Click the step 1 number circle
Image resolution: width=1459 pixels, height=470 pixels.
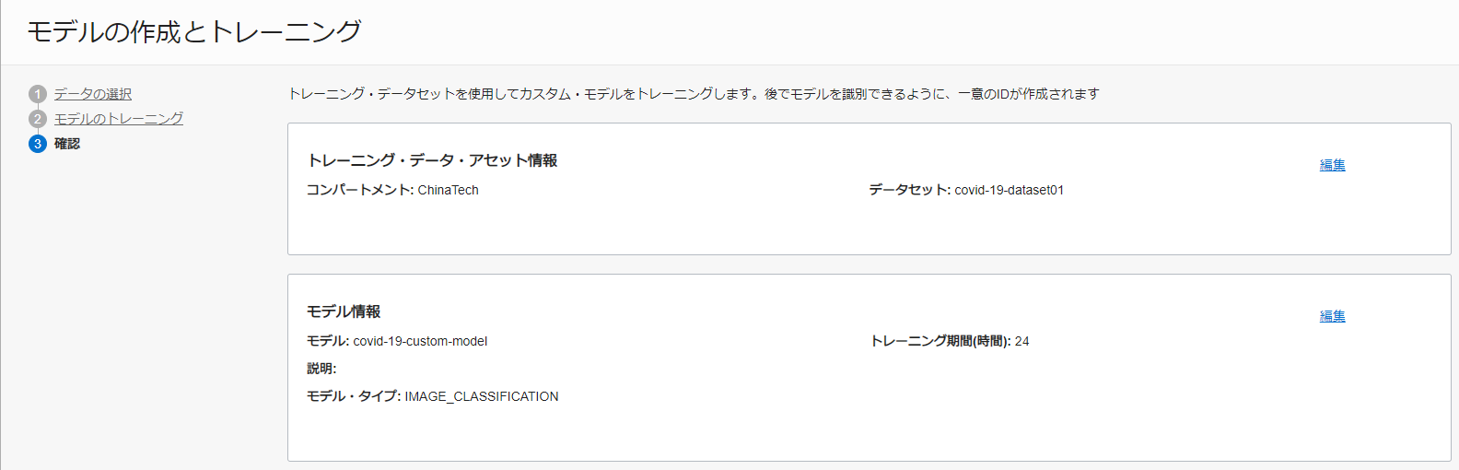37,94
